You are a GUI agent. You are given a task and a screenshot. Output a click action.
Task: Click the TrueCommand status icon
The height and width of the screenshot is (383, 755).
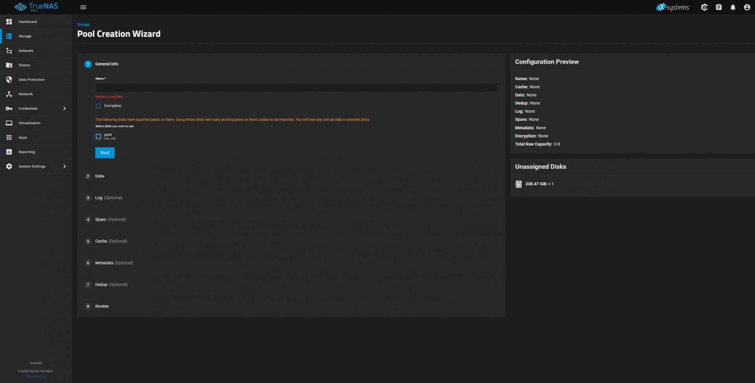click(704, 7)
